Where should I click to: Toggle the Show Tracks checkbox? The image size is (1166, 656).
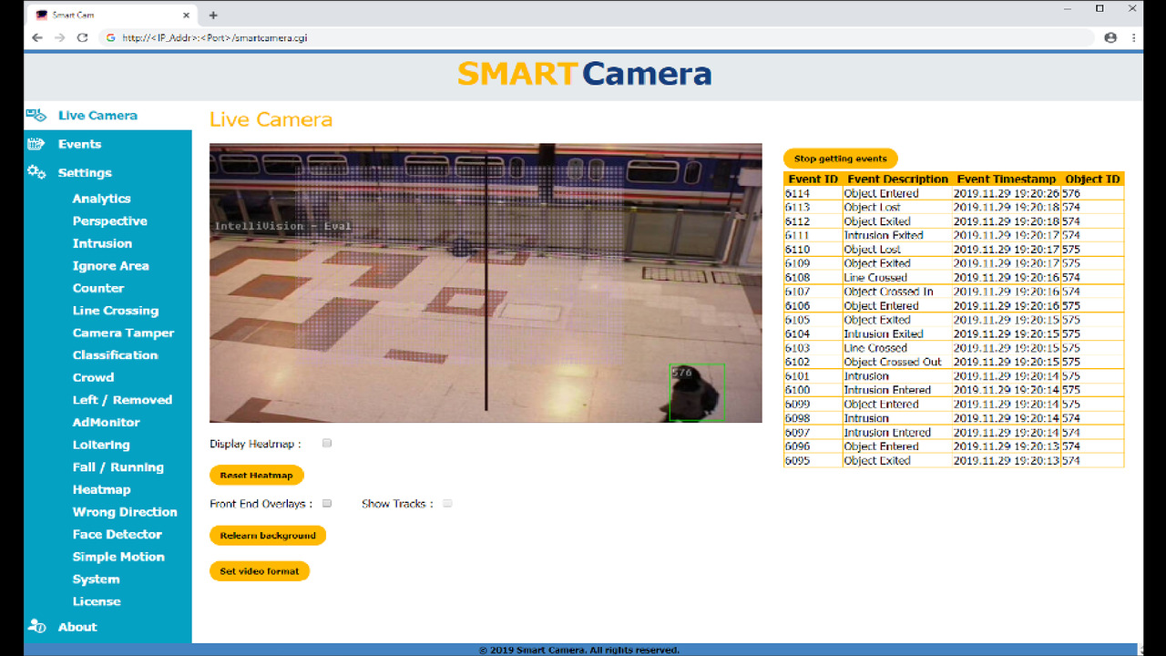[x=447, y=503]
